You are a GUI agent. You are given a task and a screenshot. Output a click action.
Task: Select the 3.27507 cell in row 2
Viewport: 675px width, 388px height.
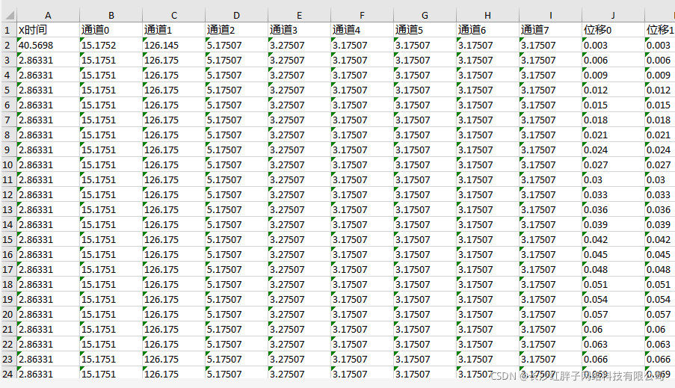[x=299, y=45]
